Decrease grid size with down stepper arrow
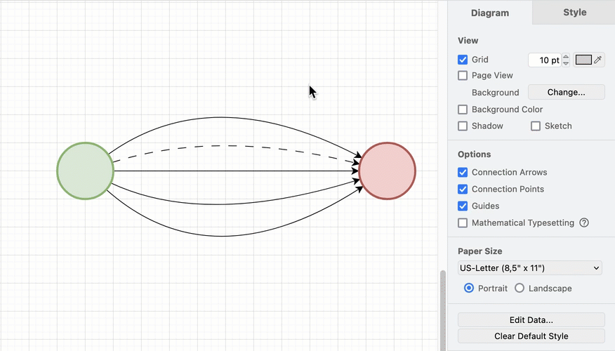 click(x=566, y=63)
